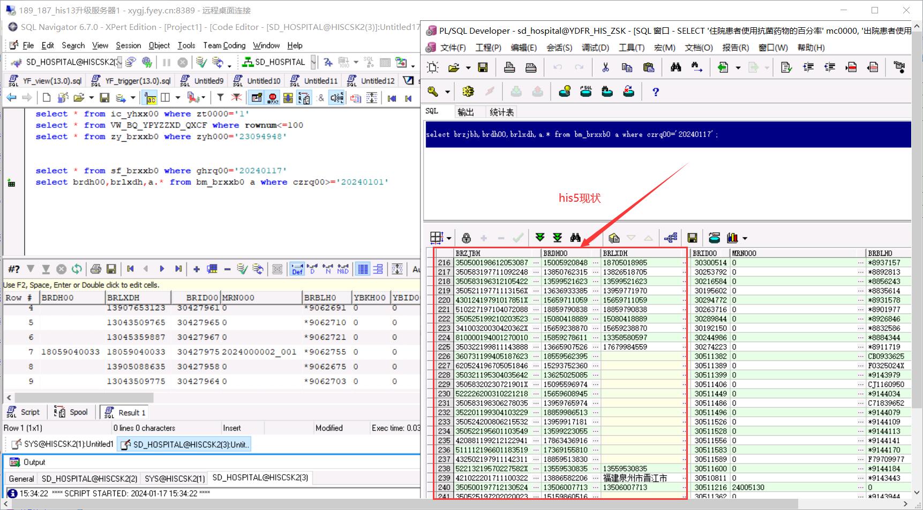Click the blue Back arrow in SQL Navigator toolbar

tap(11, 97)
